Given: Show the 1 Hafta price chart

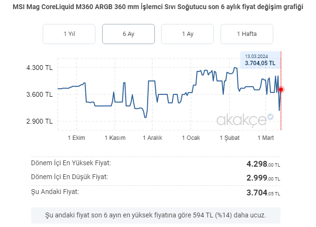Looking at the screenshot, I should (x=246, y=34).
